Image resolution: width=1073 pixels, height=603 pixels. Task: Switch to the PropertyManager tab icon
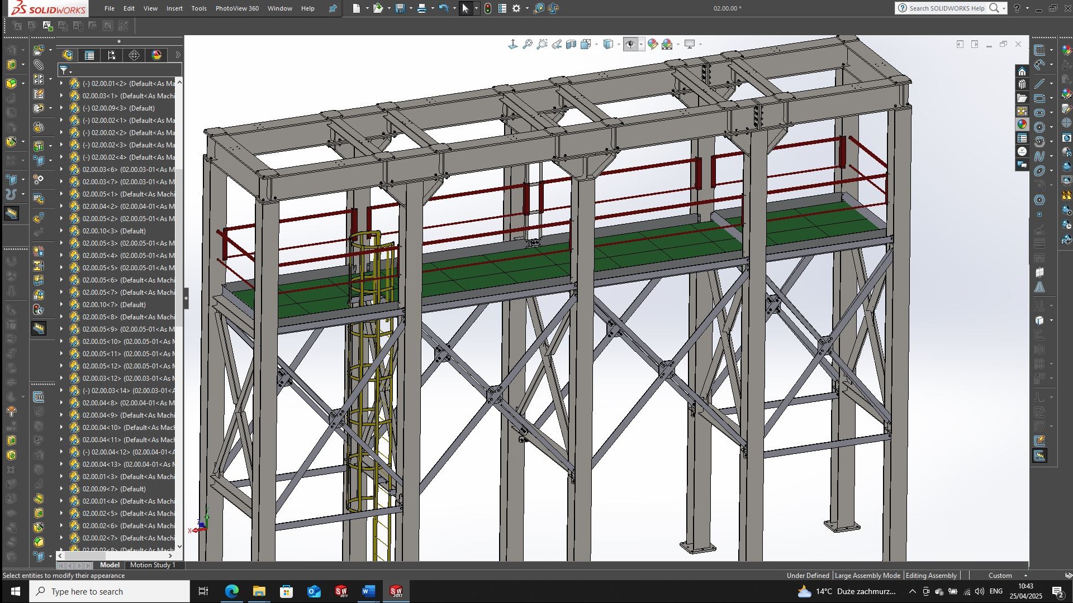pos(89,55)
